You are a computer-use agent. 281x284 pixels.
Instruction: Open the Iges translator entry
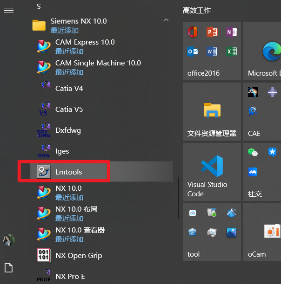(x=62, y=151)
